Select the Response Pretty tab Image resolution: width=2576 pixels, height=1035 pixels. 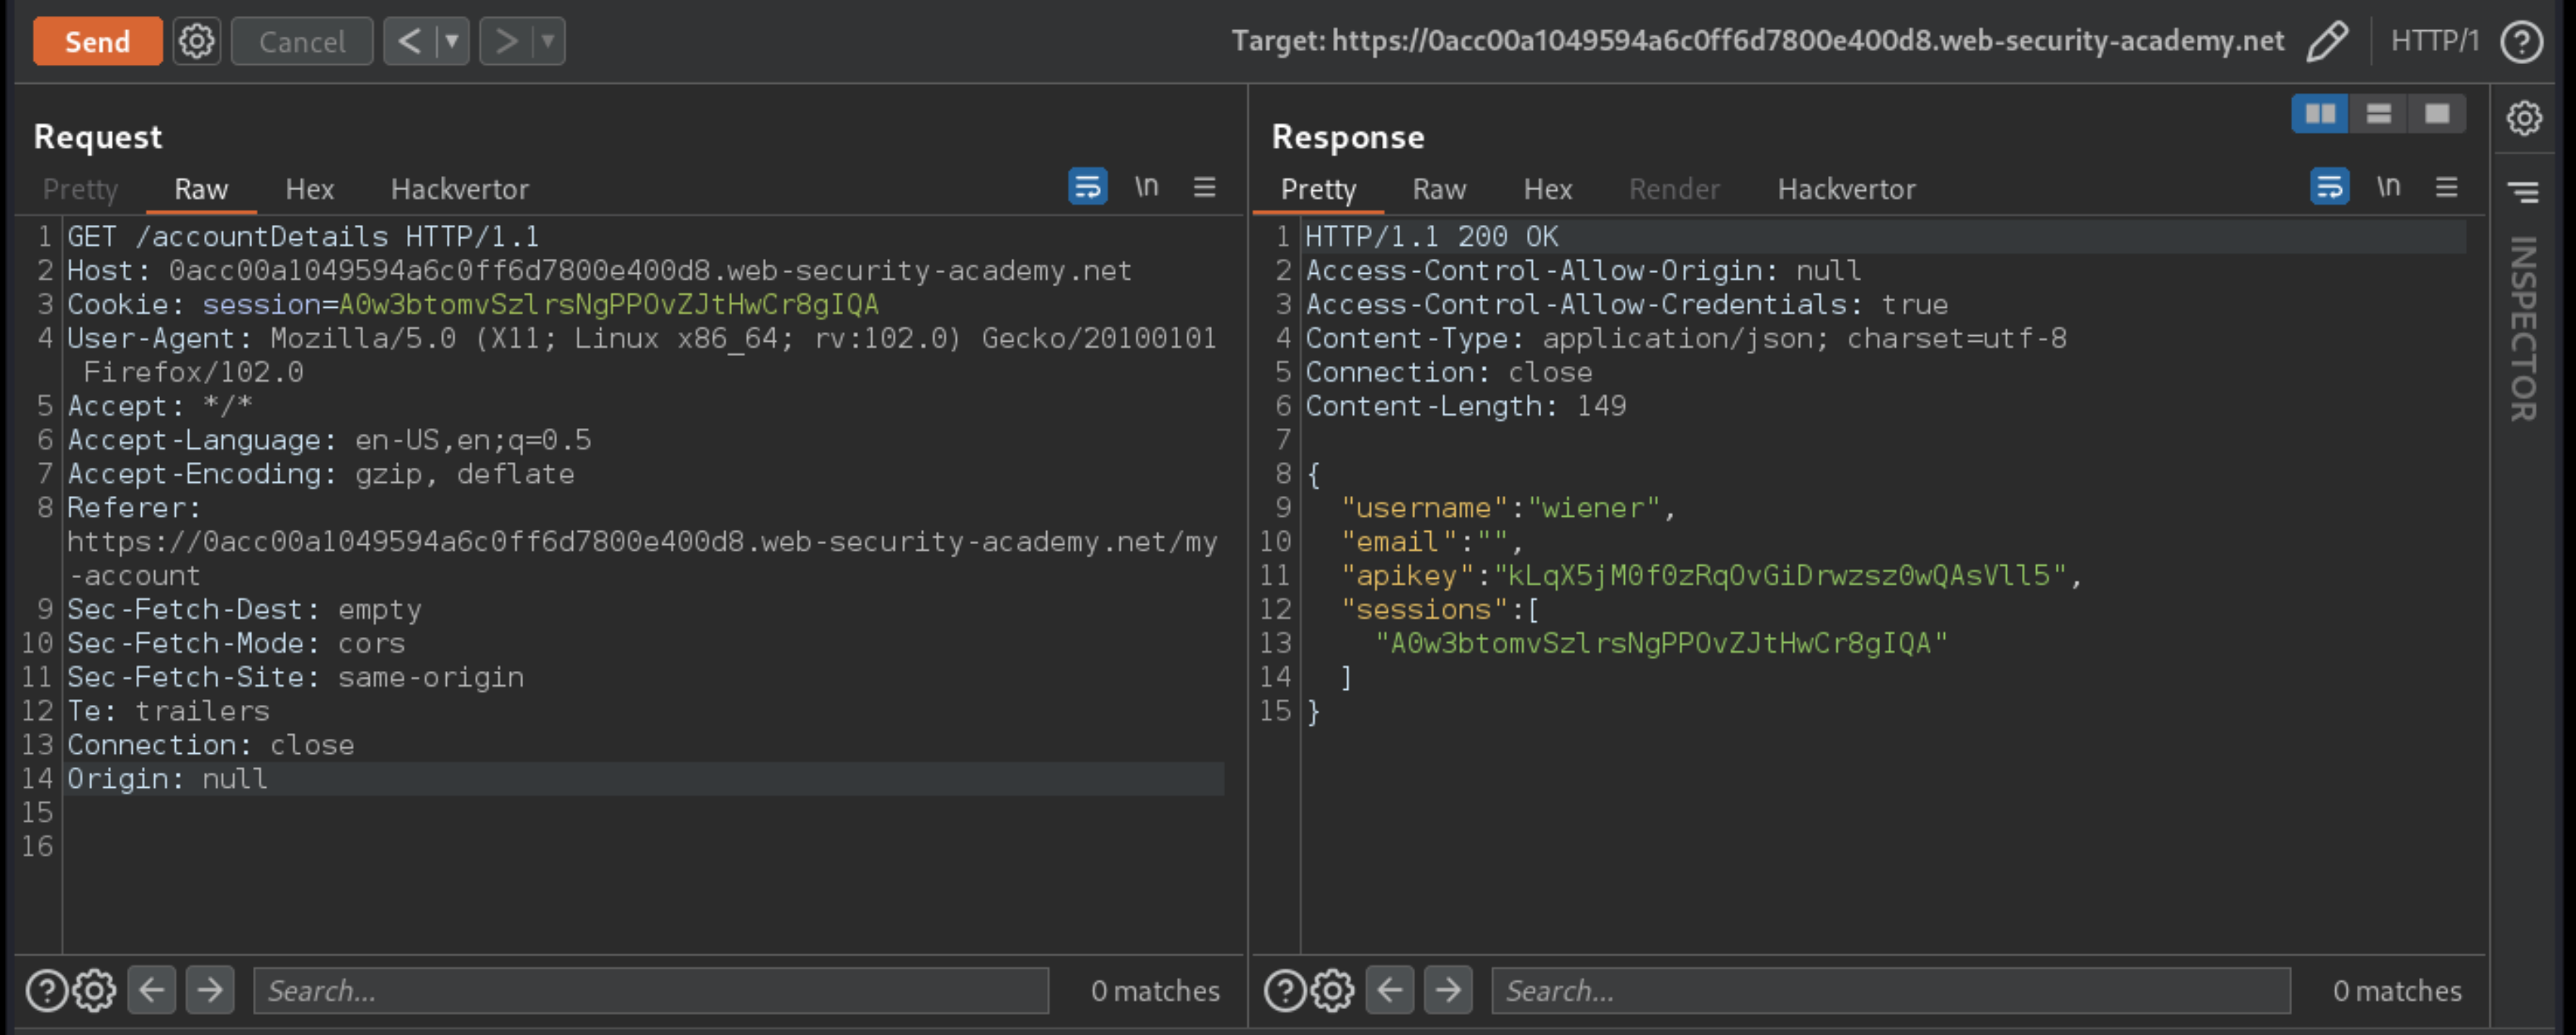[x=1318, y=189]
